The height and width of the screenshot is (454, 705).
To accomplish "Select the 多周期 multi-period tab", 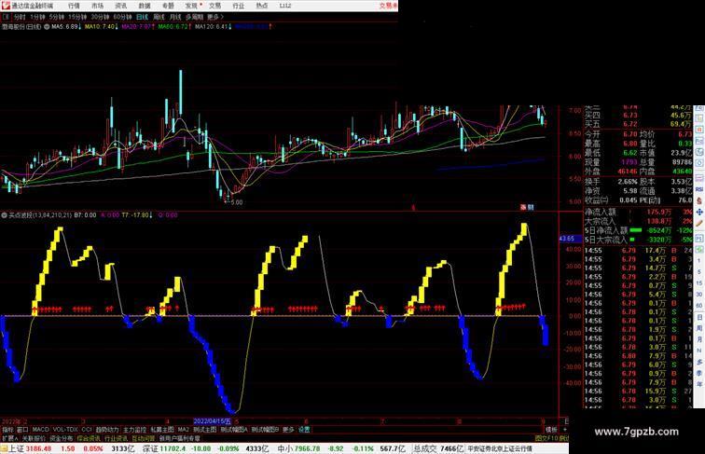I will tap(194, 17).
